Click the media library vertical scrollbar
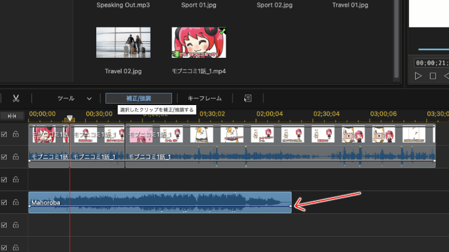The width and height of the screenshot is (449, 252). coord(397,39)
